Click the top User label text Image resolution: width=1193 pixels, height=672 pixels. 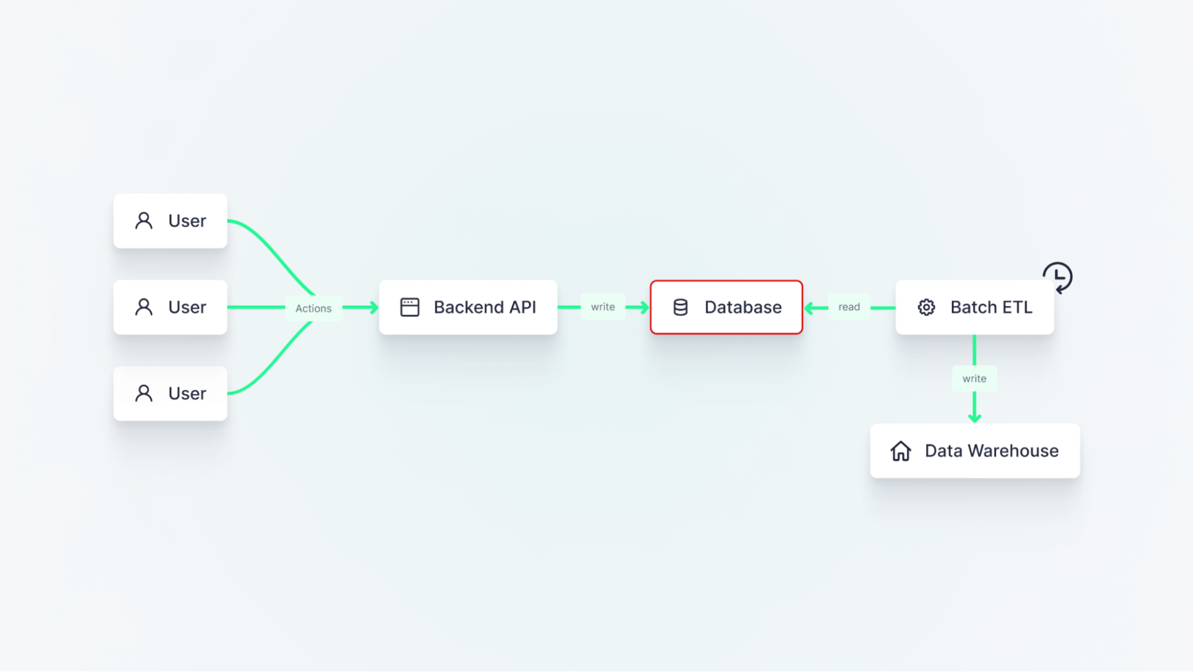point(187,221)
